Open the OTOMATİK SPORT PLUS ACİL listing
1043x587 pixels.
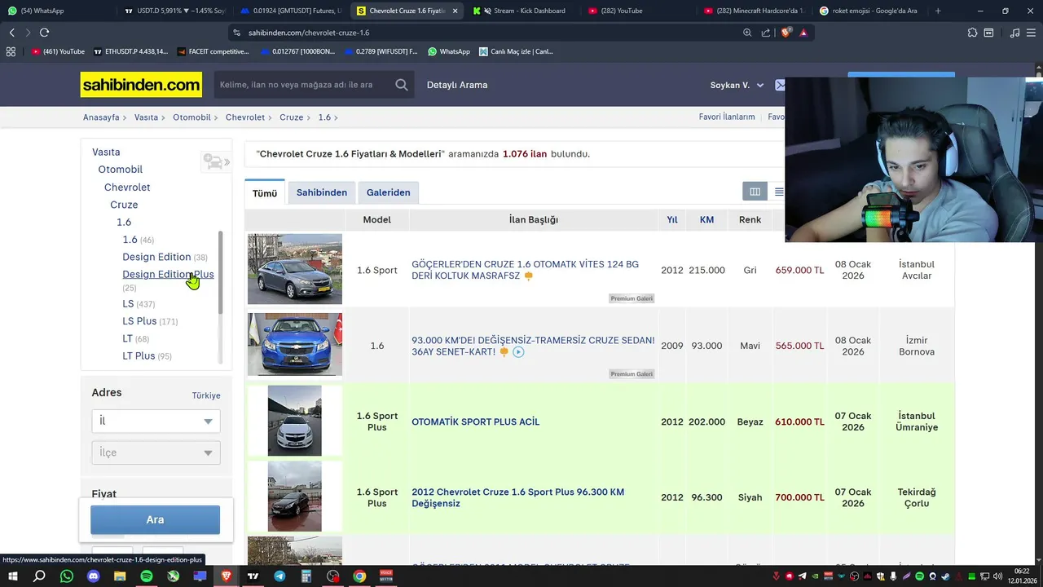click(x=476, y=421)
